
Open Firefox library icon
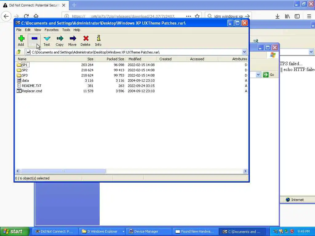(x=287, y=16)
